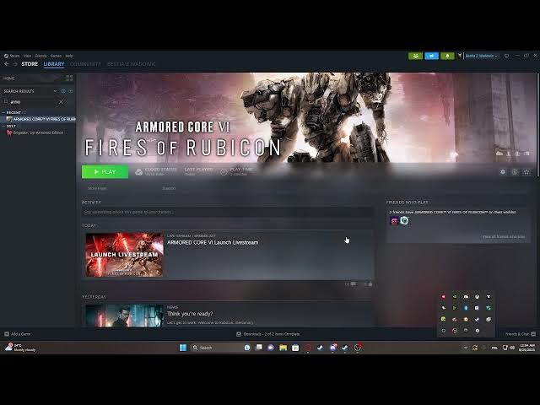This screenshot has height=405, width=540.
Task: Click the weather widget on taskbar
Action: tap(20, 348)
